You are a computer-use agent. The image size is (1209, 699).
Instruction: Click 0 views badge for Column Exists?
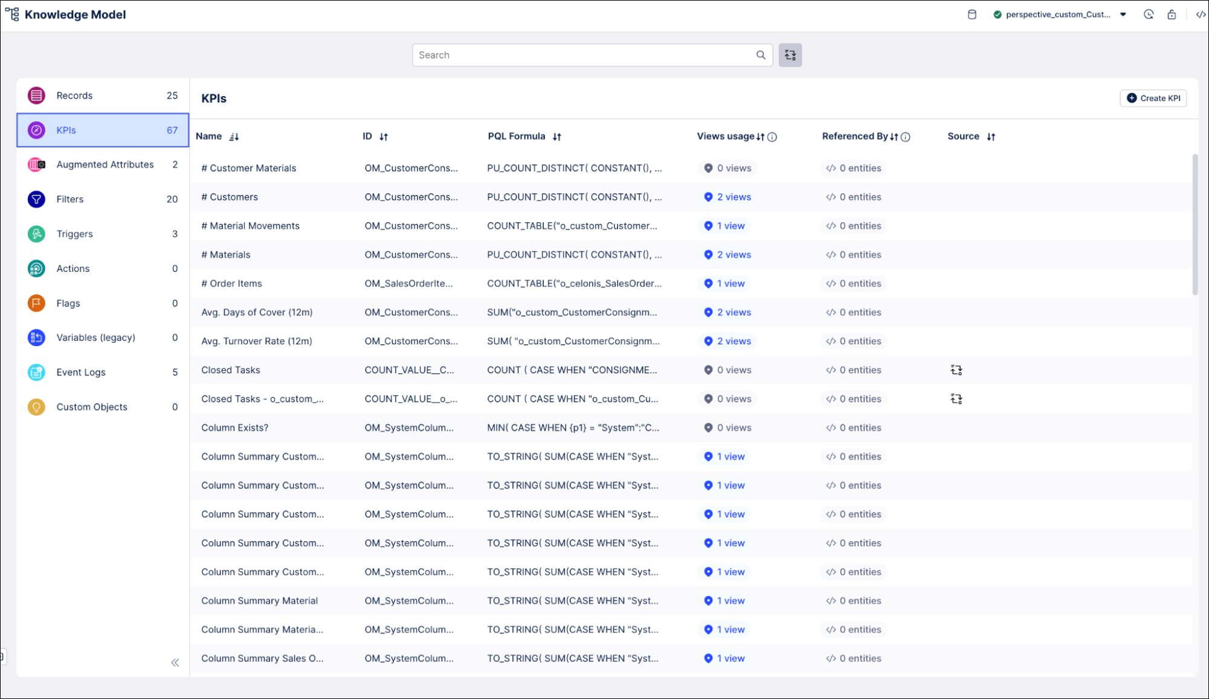point(727,428)
